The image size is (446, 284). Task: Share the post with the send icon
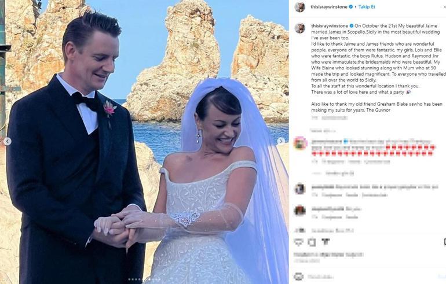[326, 242]
